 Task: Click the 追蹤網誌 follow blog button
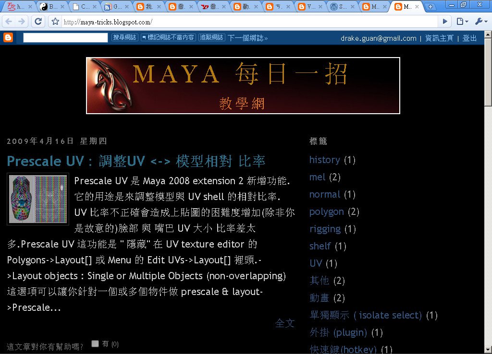click(211, 37)
